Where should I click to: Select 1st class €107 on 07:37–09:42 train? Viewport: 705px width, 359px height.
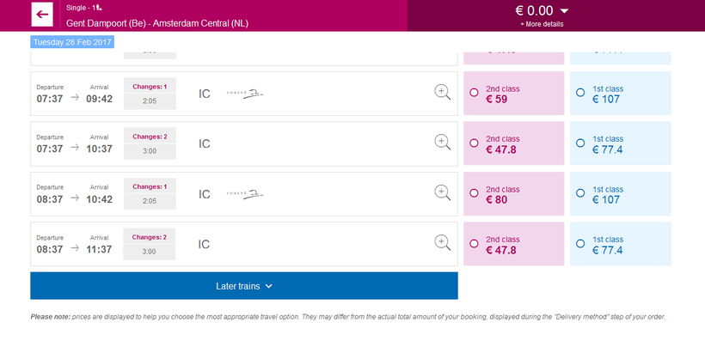pos(580,93)
